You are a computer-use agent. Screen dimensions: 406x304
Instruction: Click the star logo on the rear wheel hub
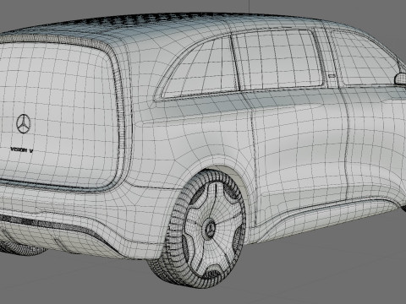point(210,229)
